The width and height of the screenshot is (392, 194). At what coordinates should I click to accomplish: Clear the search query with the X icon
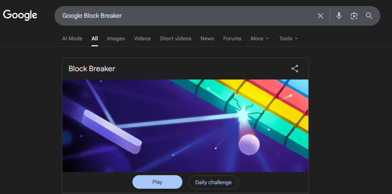click(x=320, y=16)
